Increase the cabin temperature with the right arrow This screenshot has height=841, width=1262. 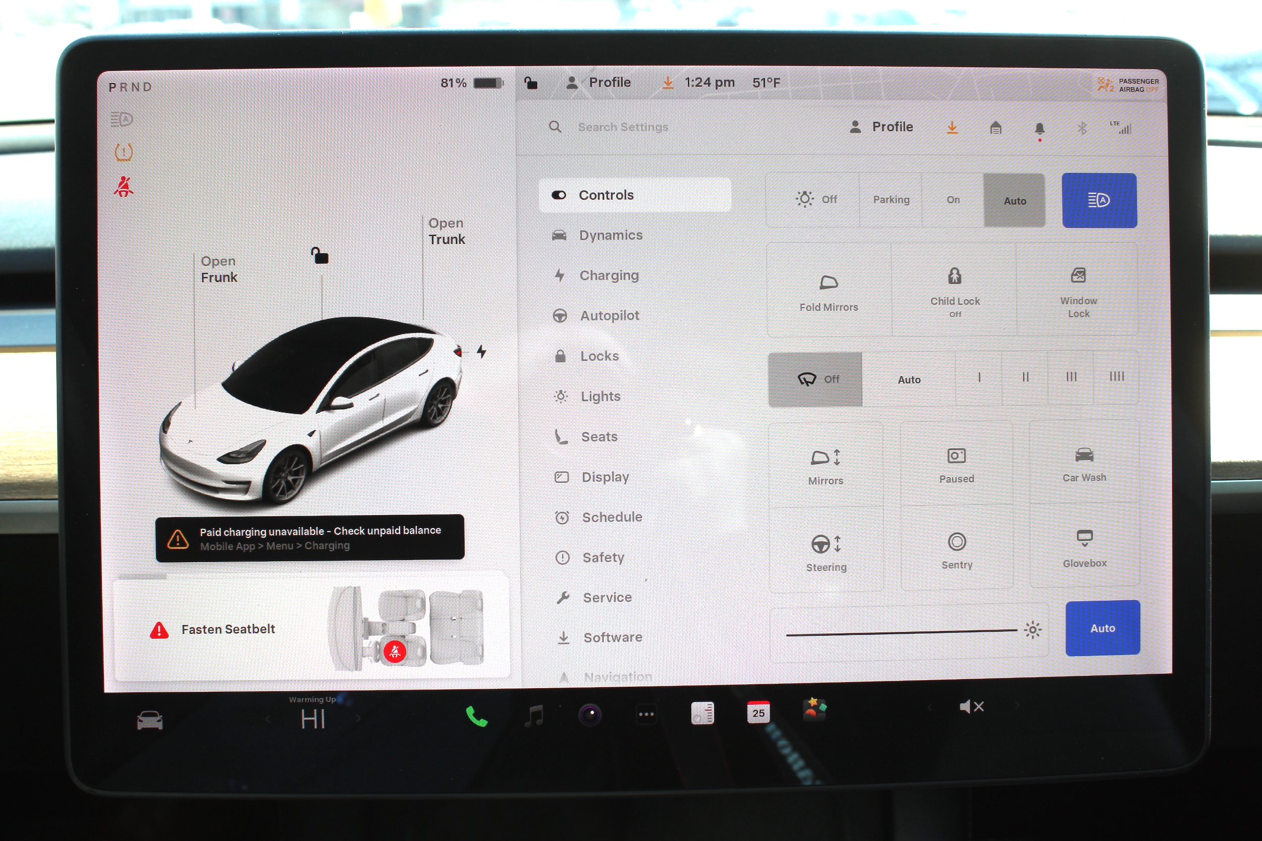(358, 719)
